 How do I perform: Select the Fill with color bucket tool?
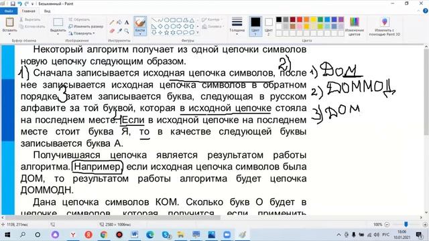point(119,22)
